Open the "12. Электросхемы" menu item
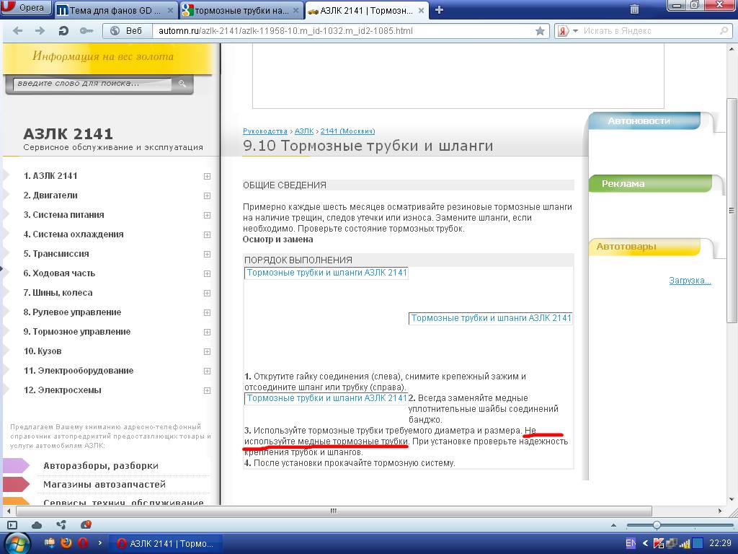 pos(63,390)
